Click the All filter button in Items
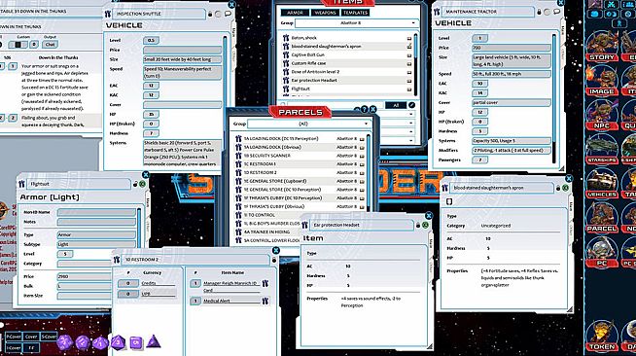This screenshot has height=356, width=636. [396, 105]
